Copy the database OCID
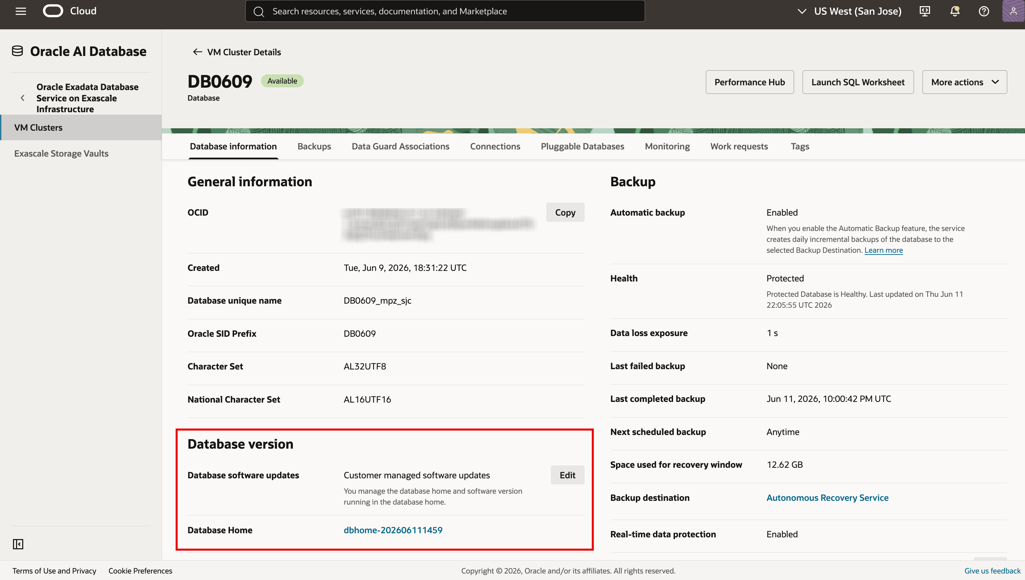Screen dimensions: 1025x580 click(x=565, y=212)
